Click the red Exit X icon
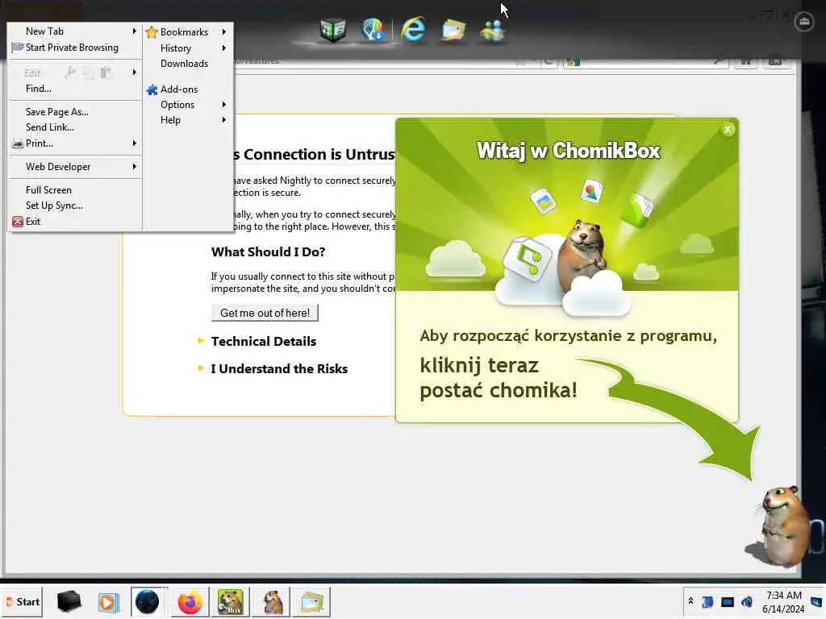826x619 pixels. point(18,222)
